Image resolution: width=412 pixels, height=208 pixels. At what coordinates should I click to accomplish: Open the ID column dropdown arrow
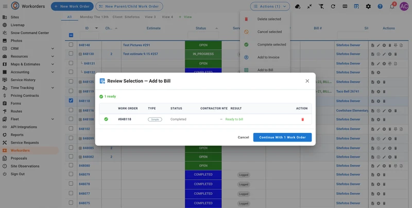(96, 28)
